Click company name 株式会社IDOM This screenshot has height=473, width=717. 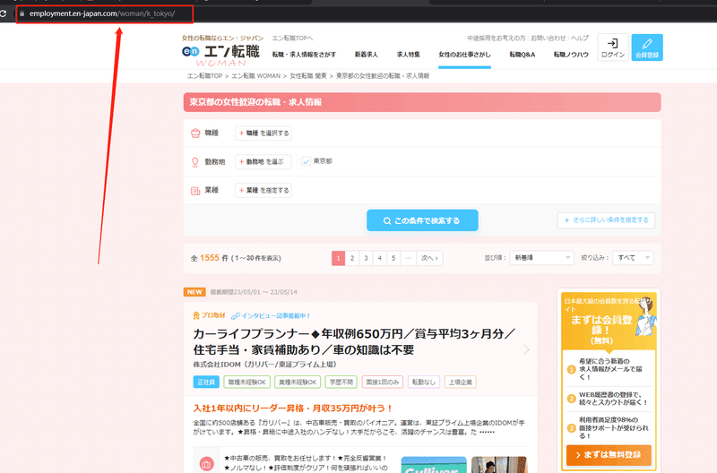tap(265, 365)
